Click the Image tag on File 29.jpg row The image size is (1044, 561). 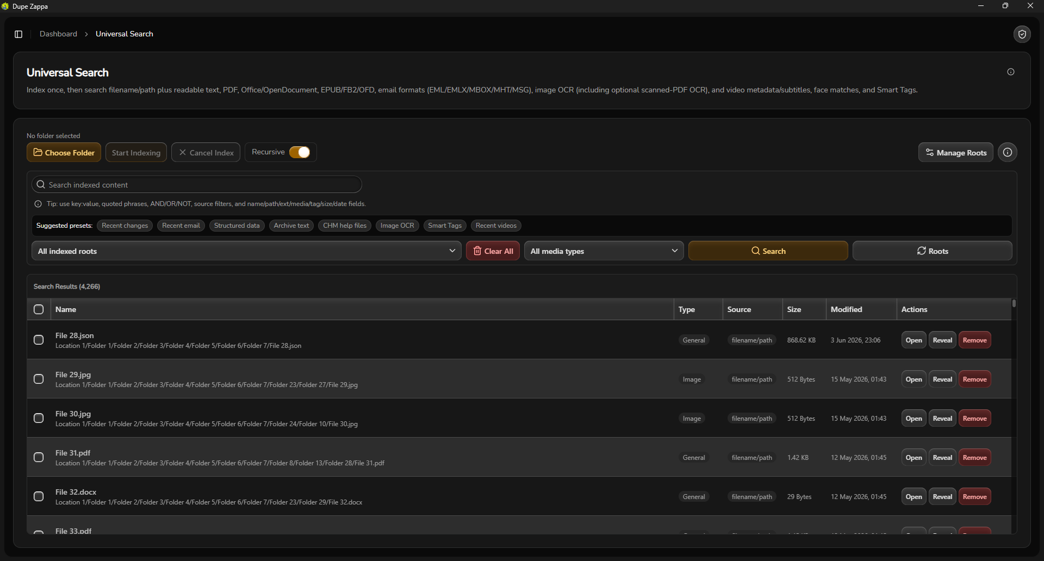692,379
